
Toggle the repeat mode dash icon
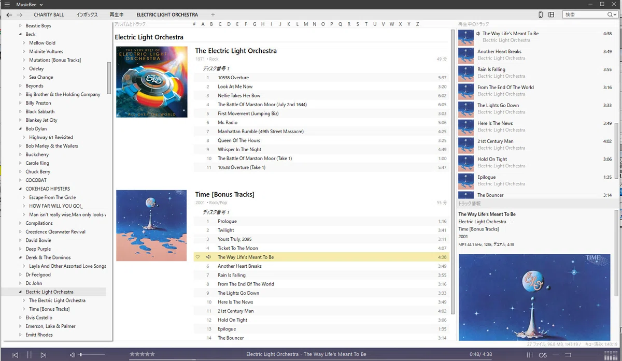tap(556, 355)
